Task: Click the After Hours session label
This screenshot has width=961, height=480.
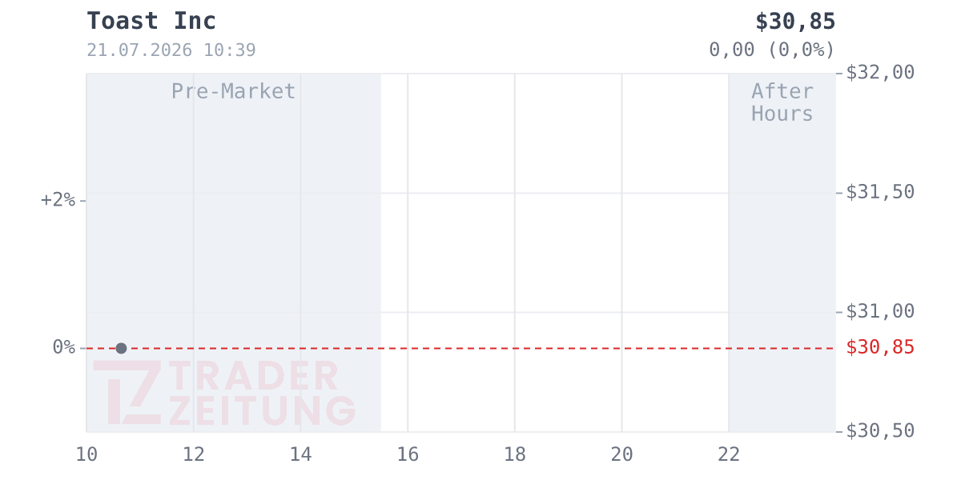Action: [782, 102]
